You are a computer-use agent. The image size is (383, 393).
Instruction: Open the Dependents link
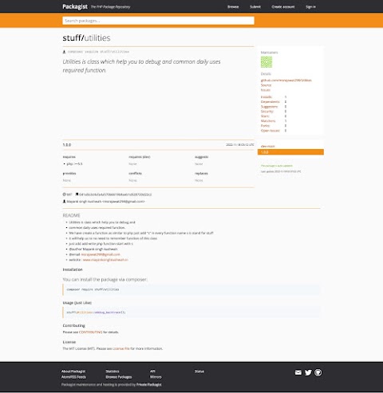(x=270, y=102)
